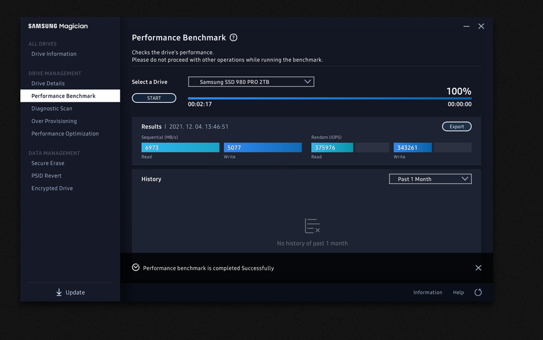Screen dimensions: 543x340
Task: Navigate to Performance Optimization
Action: [65, 134]
